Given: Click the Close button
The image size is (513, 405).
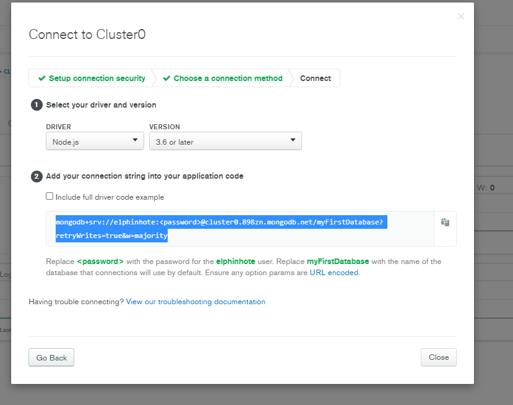Looking at the screenshot, I should click(x=438, y=357).
